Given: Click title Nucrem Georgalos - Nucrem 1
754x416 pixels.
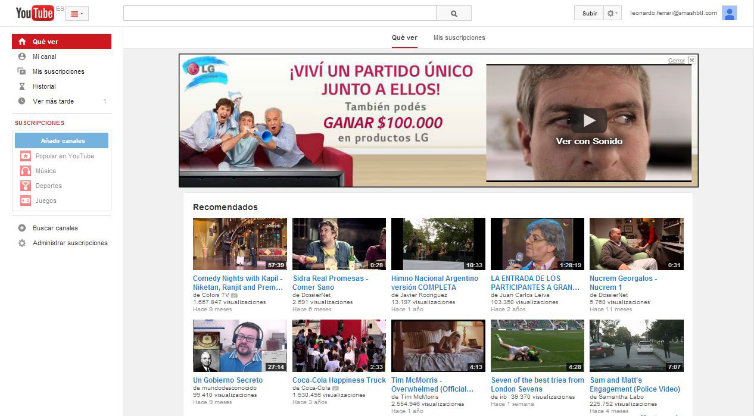Looking at the screenshot, I should 624,283.
